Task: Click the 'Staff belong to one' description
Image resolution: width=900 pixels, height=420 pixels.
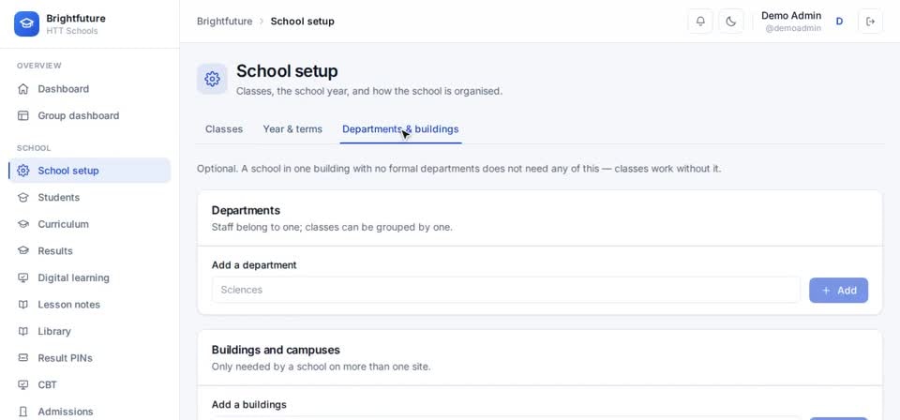Action: click(x=332, y=227)
